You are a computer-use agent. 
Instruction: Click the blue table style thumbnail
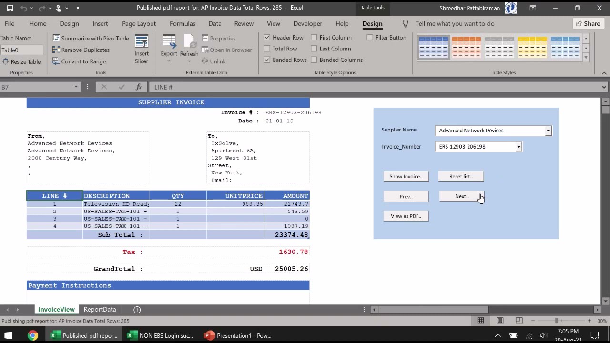point(434,47)
